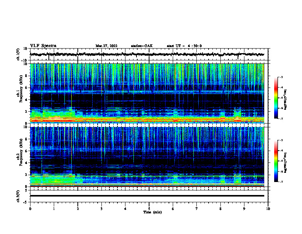Click inside the ch.2 spectrogram plot
Image resolution: width=302 pixels, height=234 pixels.
pos(147,157)
